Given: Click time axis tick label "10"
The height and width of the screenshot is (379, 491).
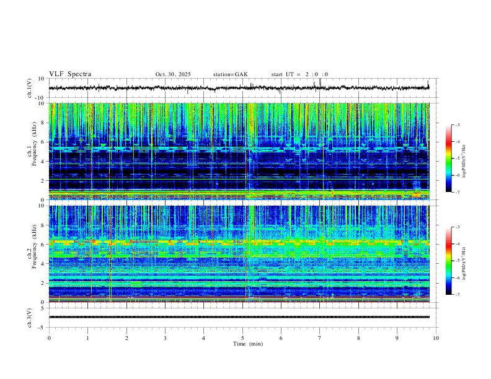Looking at the screenshot, I should tap(436, 338).
